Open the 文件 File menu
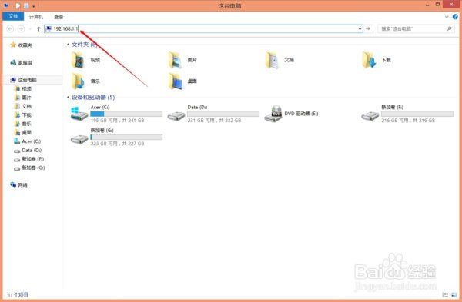The width and height of the screenshot is (462, 302). pos(13,16)
